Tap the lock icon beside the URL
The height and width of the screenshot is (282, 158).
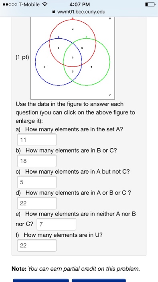point(53,12)
